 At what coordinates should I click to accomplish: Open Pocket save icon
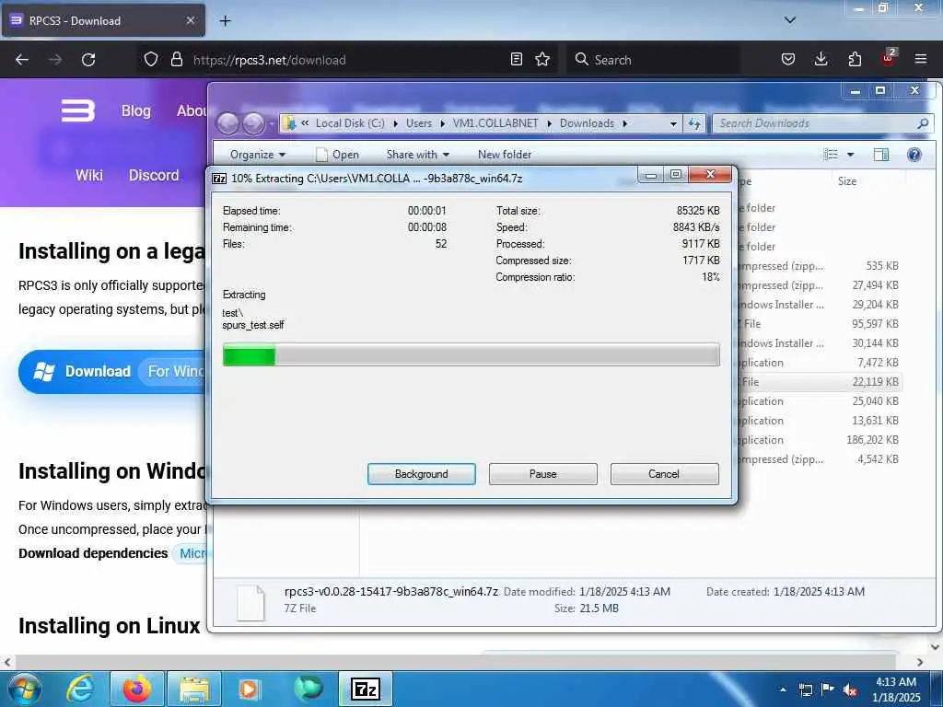pyautogui.click(x=788, y=59)
